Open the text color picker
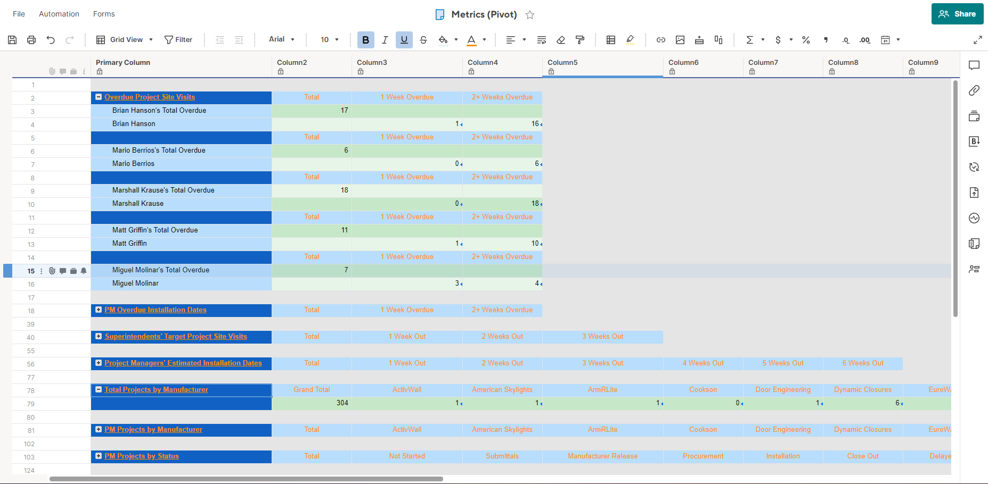The height and width of the screenshot is (484, 988). (x=476, y=40)
